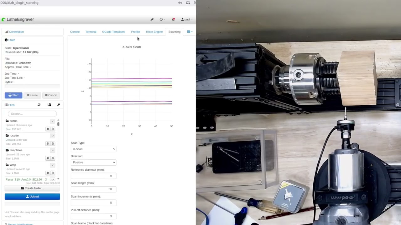
Task: Focus the file Search field
Action: click(x=32, y=114)
